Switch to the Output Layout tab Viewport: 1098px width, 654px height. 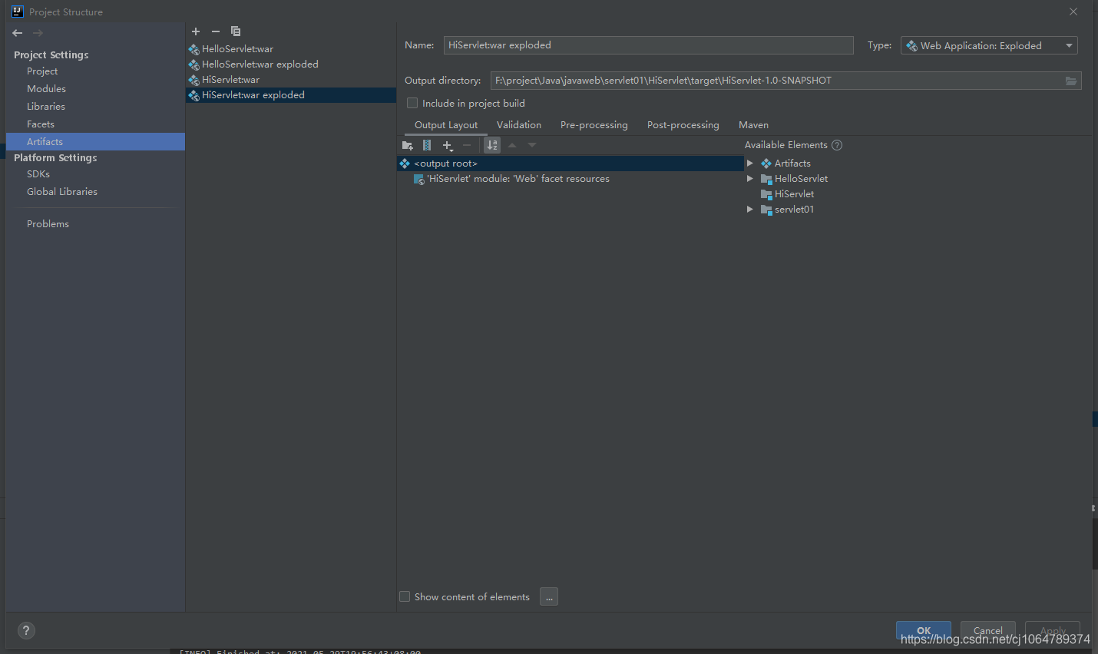(446, 125)
